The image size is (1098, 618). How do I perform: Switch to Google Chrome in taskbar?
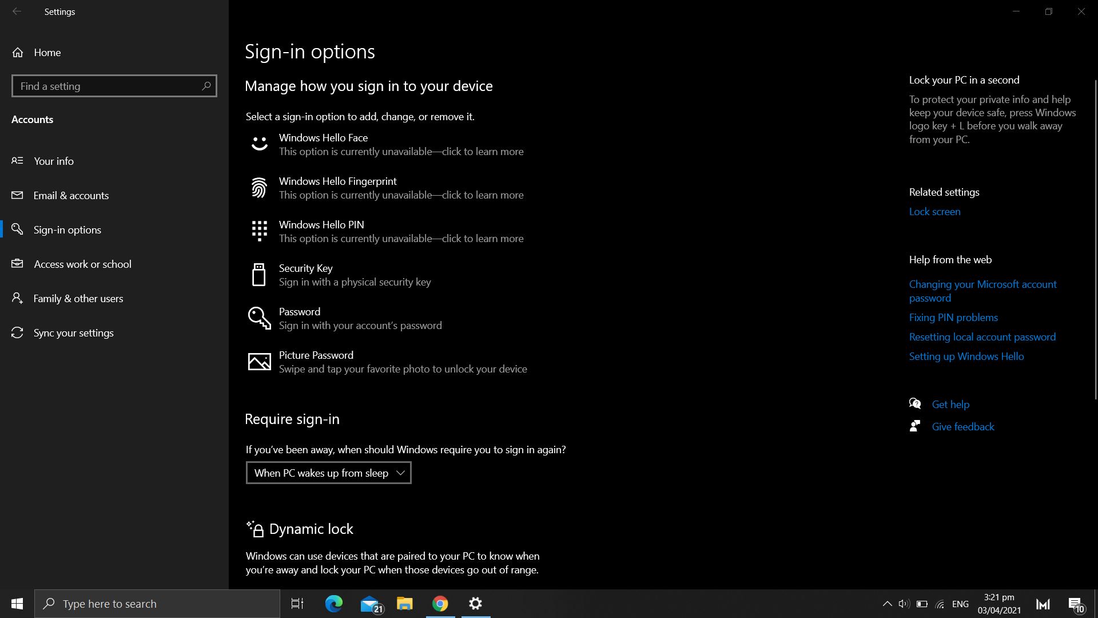pos(440,604)
